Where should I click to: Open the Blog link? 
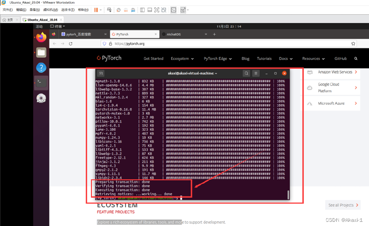click(x=245, y=59)
